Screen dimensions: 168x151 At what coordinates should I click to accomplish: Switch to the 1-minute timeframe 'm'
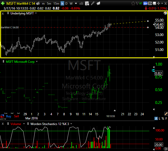[43, 4]
